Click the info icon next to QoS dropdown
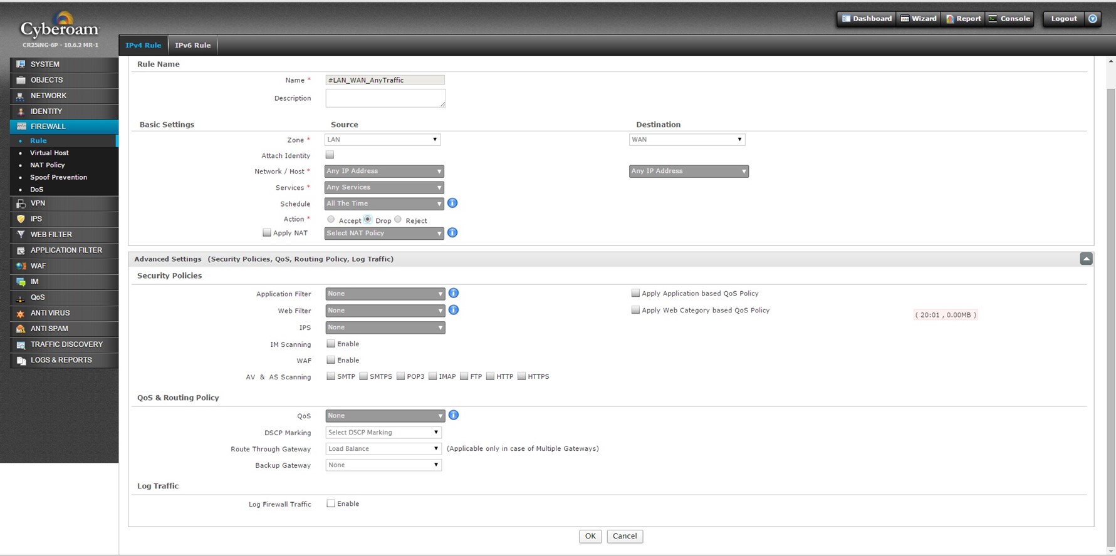The width and height of the screenshot is (1116, 556). (x=454, y=415)
